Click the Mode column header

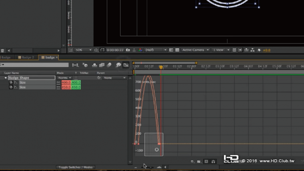[60, 73]
